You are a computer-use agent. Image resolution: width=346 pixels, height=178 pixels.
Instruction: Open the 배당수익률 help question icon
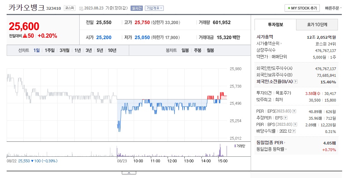pos(294,131)
